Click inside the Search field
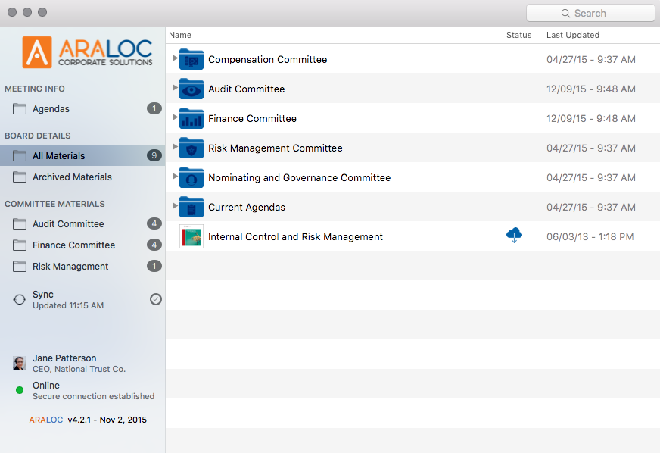Image resolution: width=660 pixels, height=453 pixels. [x=590, y=13]
